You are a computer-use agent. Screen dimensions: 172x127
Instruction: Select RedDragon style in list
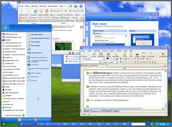(x=98, y=36)
